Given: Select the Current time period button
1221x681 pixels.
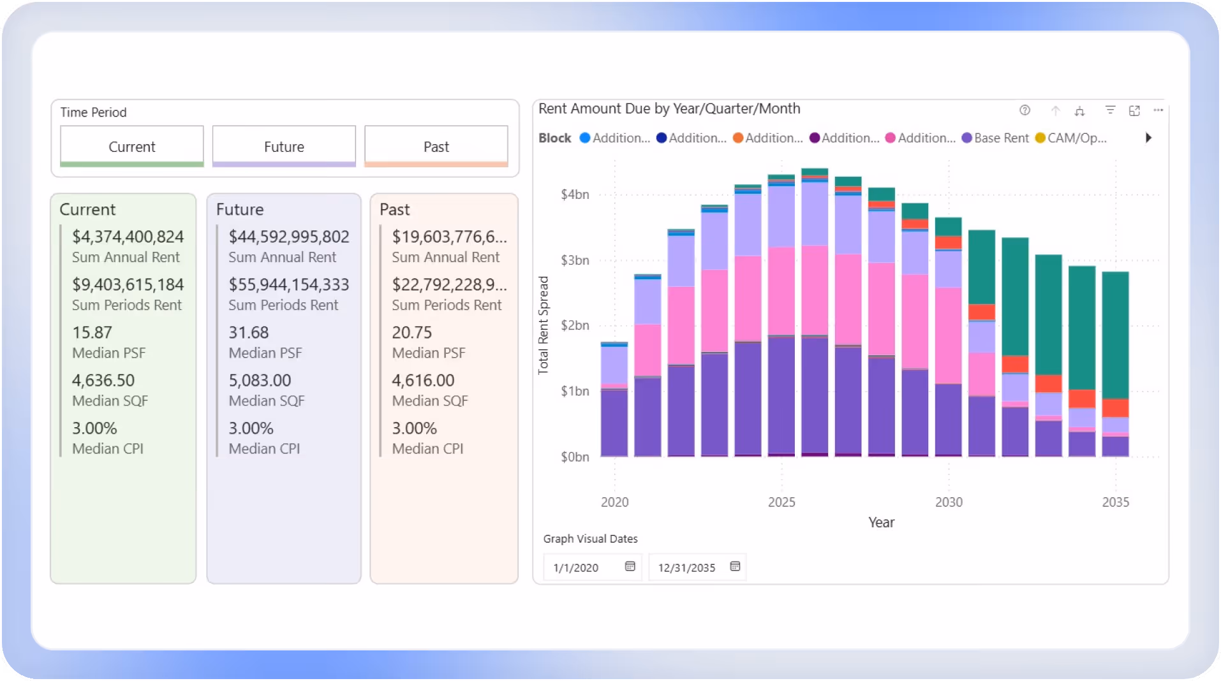Looking at the screenshot, I should coord(131,146).
